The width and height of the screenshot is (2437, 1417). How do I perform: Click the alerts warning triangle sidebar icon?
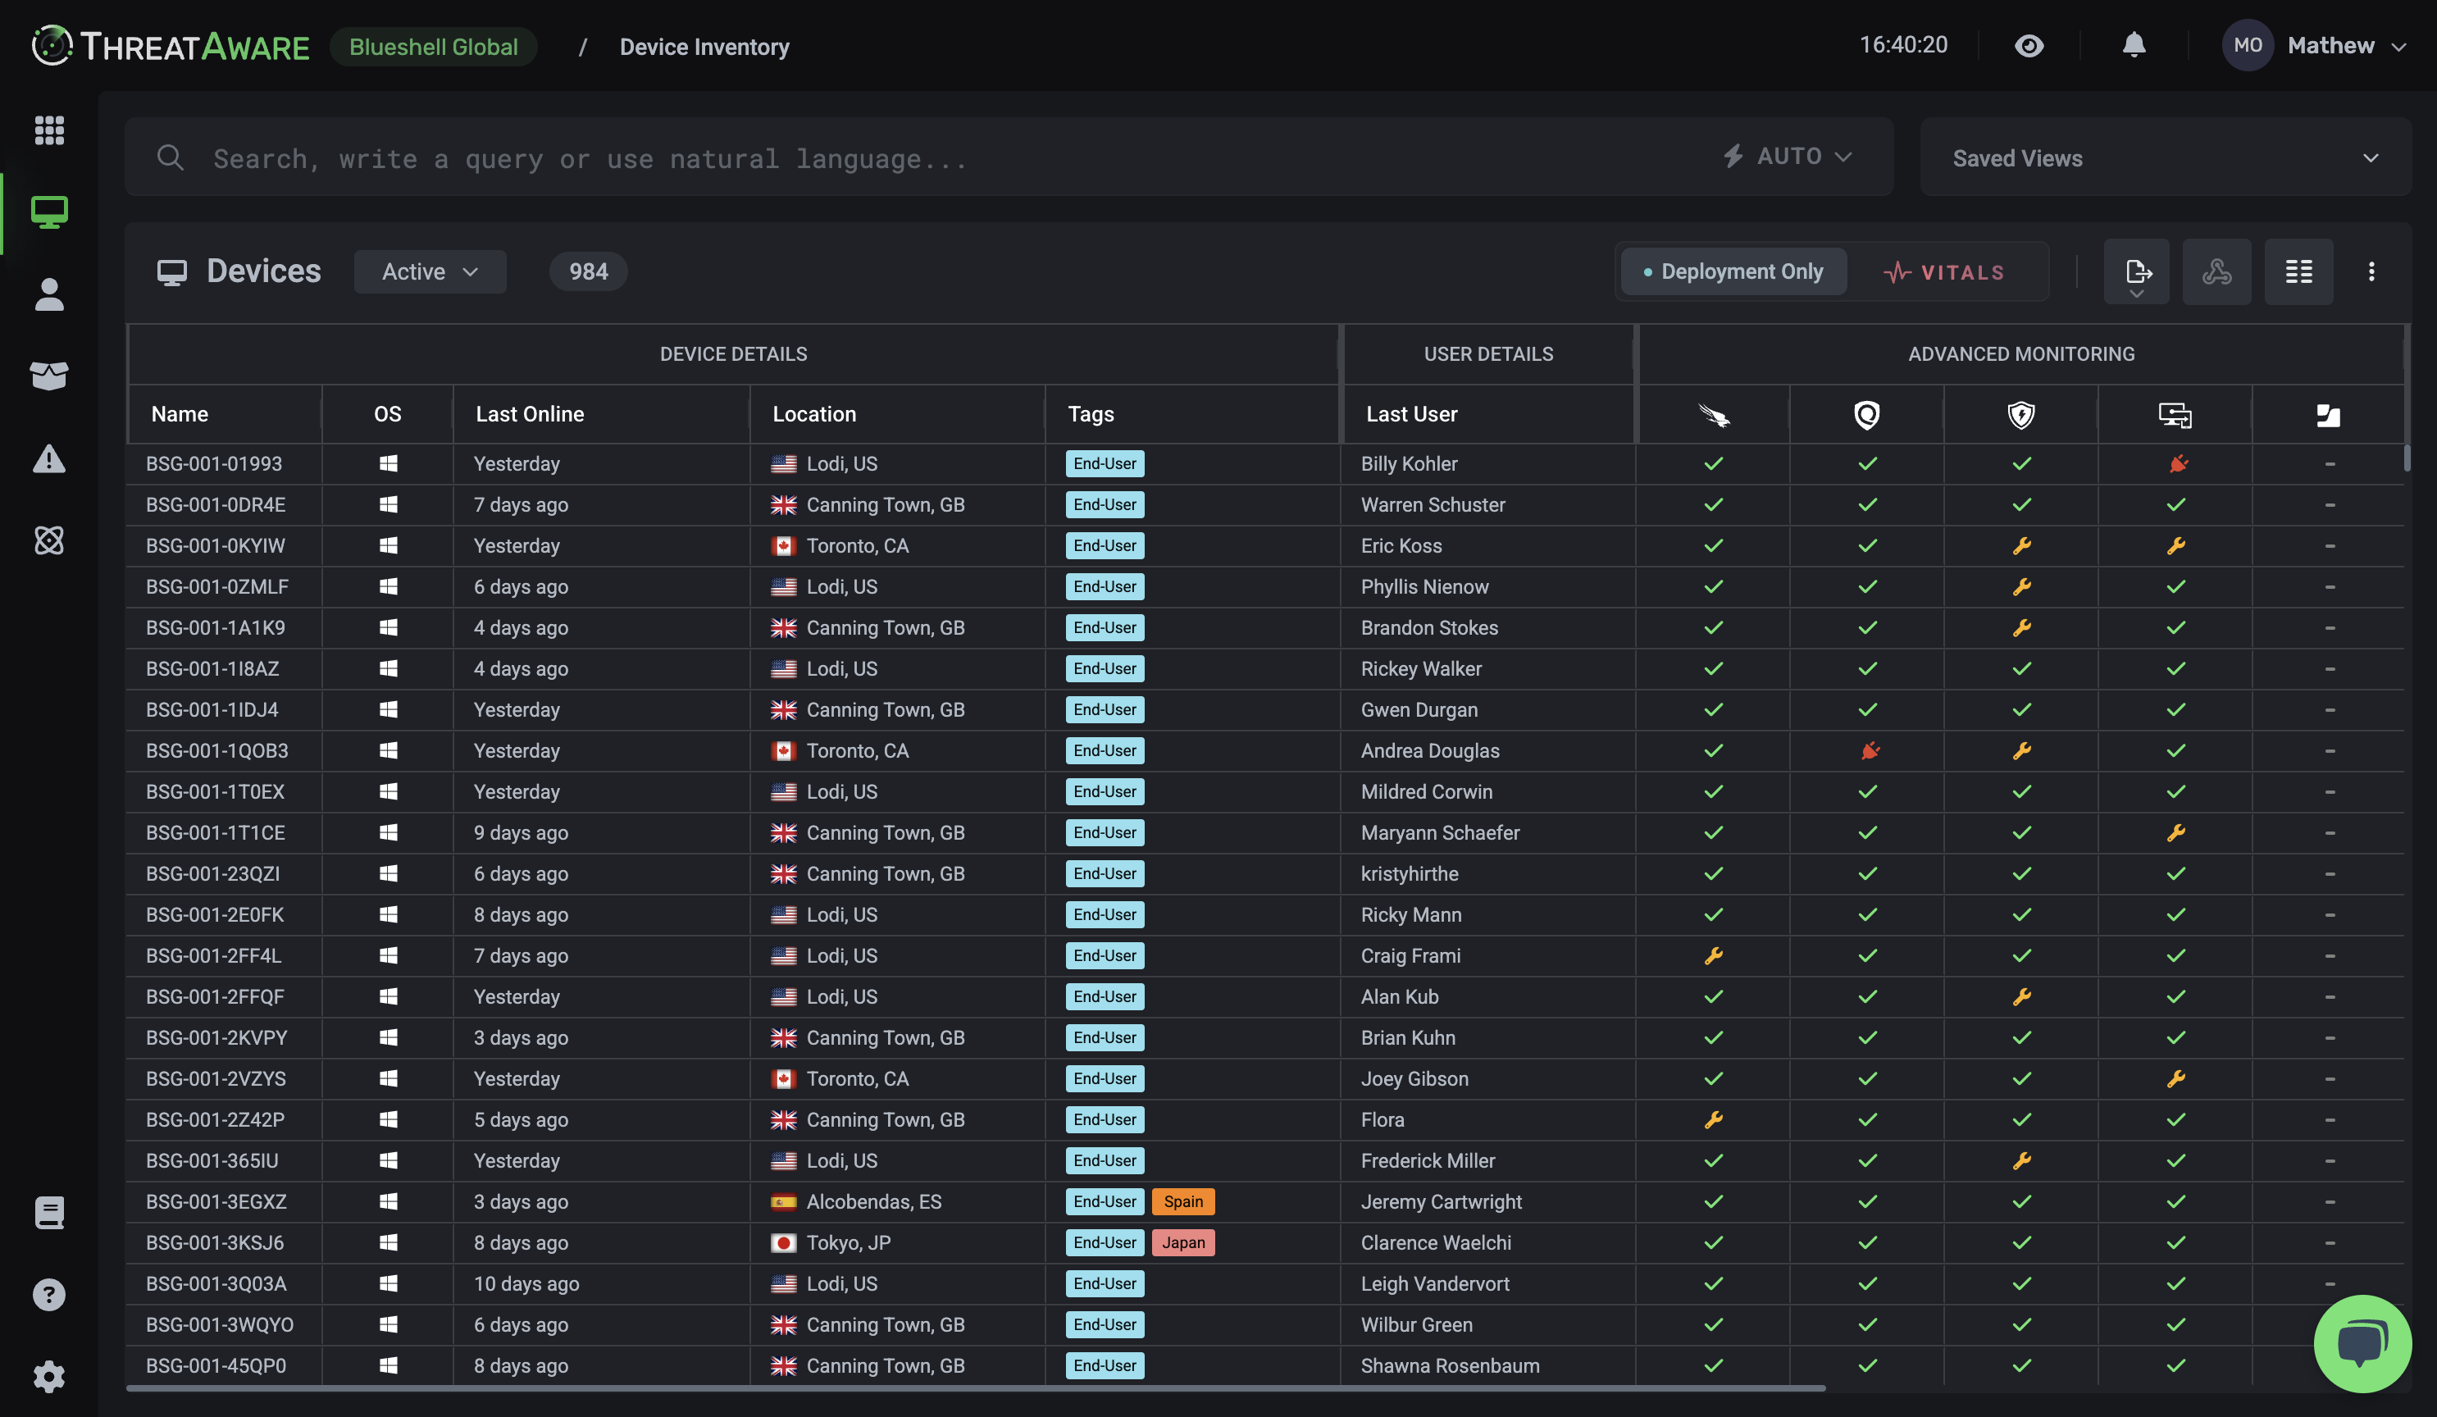(x=48, y=458)
